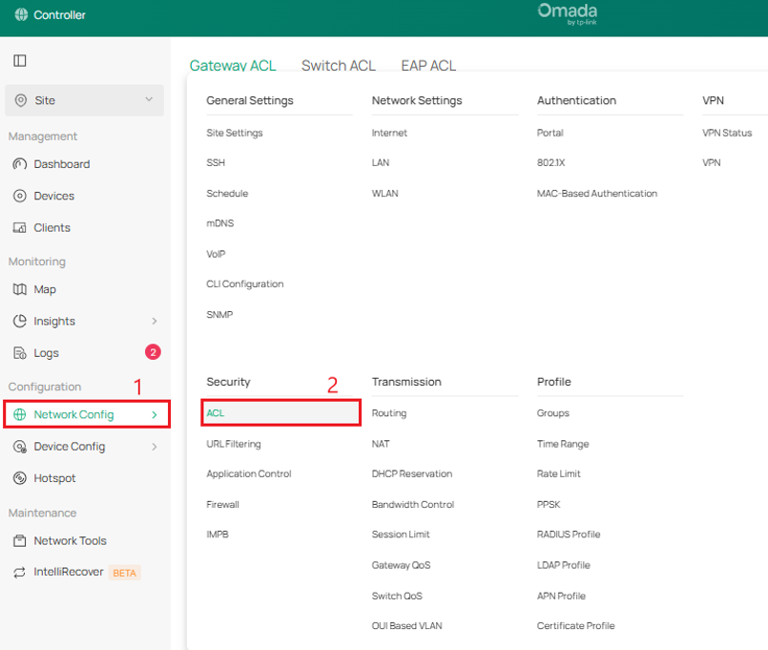
Task: Open the Site selector dropdown
Action: 84,100
